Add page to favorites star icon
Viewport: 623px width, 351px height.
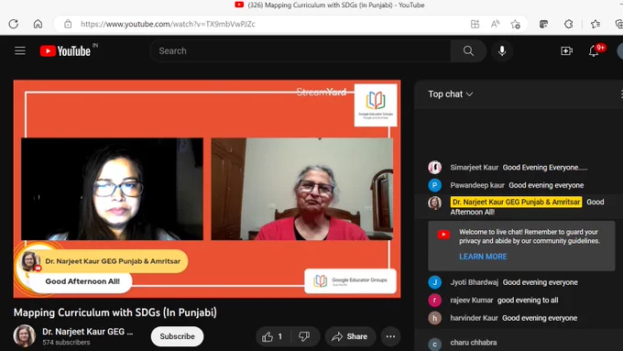515,24
